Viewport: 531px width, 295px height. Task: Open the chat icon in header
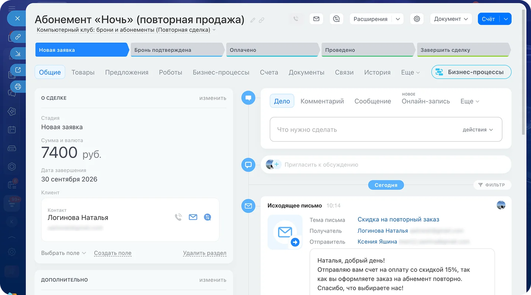tap(336, 19)
